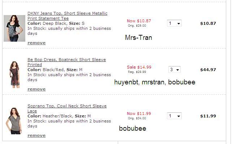Click the lone "bobubee" label by Soprano Top
The height and width of the screenshot is (144, 232).
133,128
